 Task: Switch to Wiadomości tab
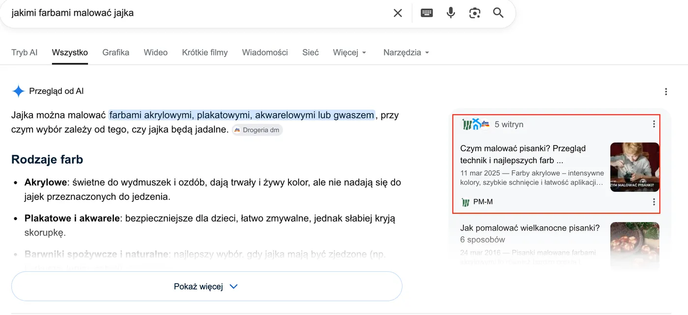[265, 53]
